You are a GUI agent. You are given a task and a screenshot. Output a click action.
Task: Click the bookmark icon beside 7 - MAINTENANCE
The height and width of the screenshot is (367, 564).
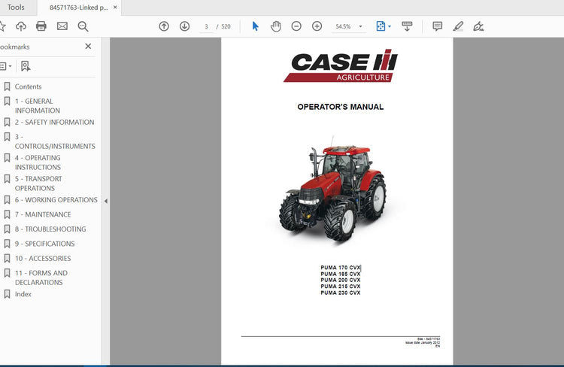tap(7, 214)
